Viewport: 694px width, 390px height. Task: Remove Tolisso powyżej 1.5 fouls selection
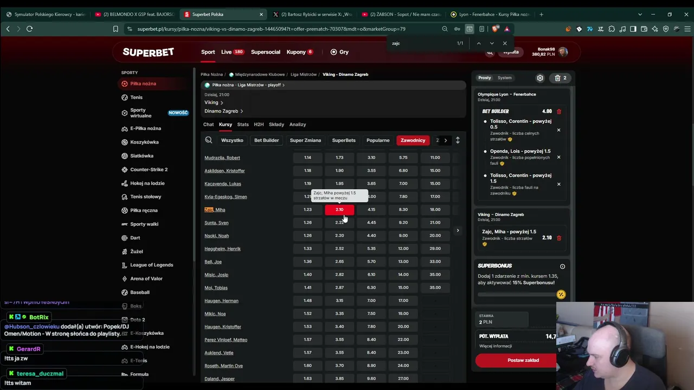[558, 184]
